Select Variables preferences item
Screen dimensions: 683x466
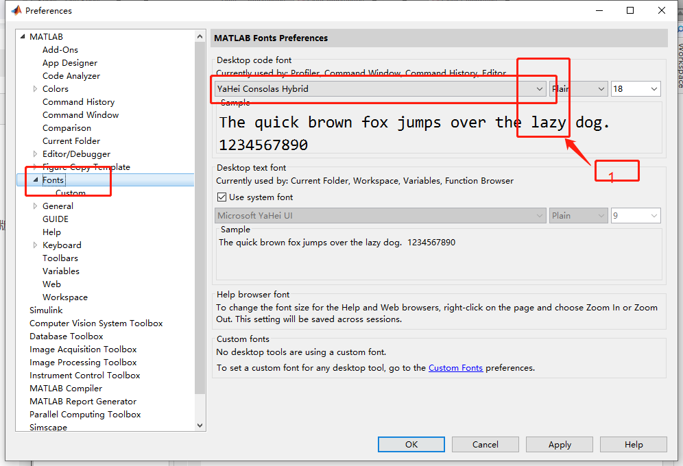[61, 271]
